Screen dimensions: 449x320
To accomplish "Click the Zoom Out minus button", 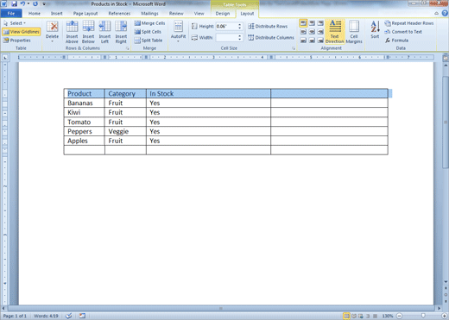I will [x=400, y=316].
